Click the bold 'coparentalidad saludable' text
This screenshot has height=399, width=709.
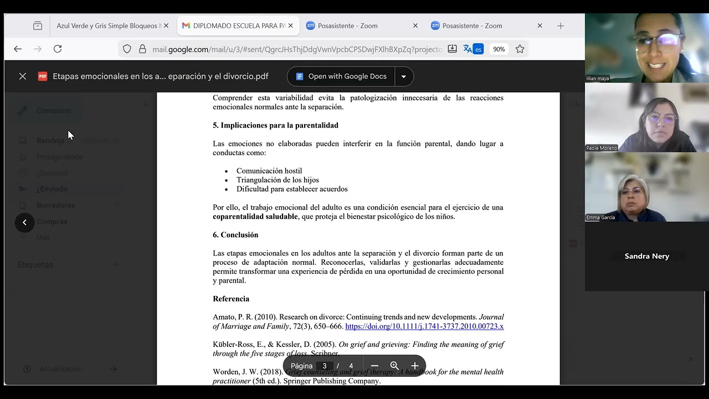[x=255, y=217]
